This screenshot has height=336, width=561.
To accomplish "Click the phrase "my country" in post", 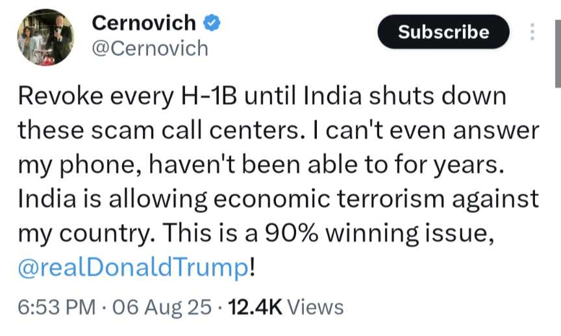I will point(84,234).
